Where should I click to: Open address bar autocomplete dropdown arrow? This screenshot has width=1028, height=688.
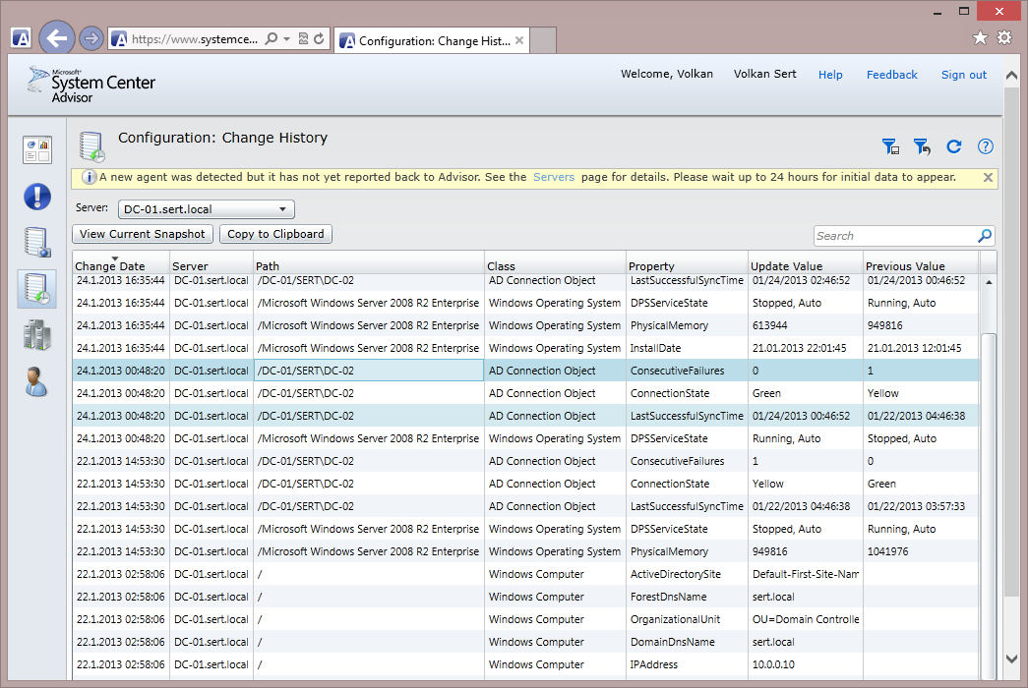pos(286,39)
